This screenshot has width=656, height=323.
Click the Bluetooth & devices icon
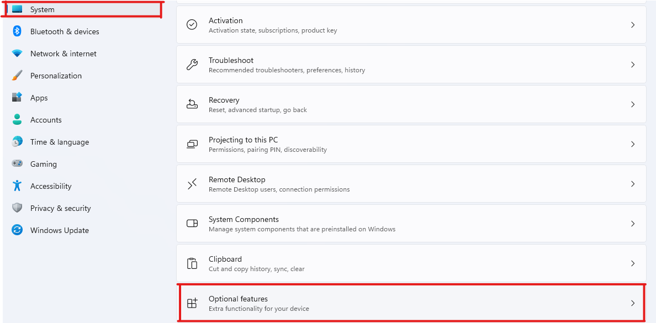[x=17, y=31]
